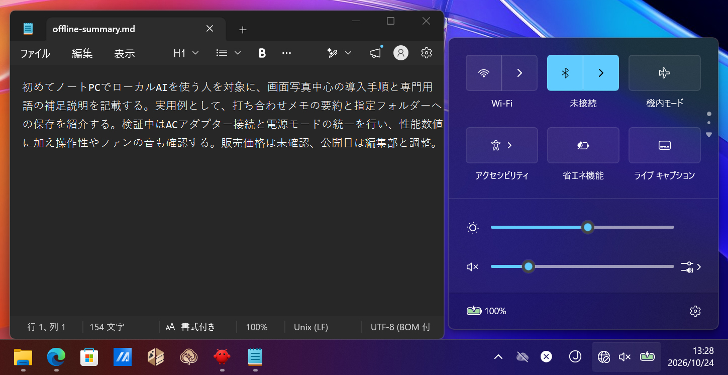This screenshot has height=375, width=728.
Task: Open the 編集 menu
Action: pyautogui.click(x=82, y=53)
